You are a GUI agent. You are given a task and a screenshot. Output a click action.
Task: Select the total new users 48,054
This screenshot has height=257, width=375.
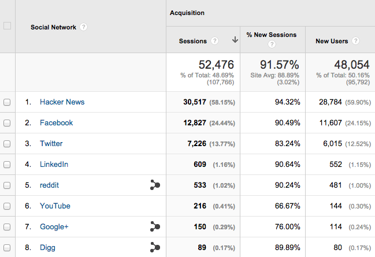pyautogui.click(x=352, y=65)
